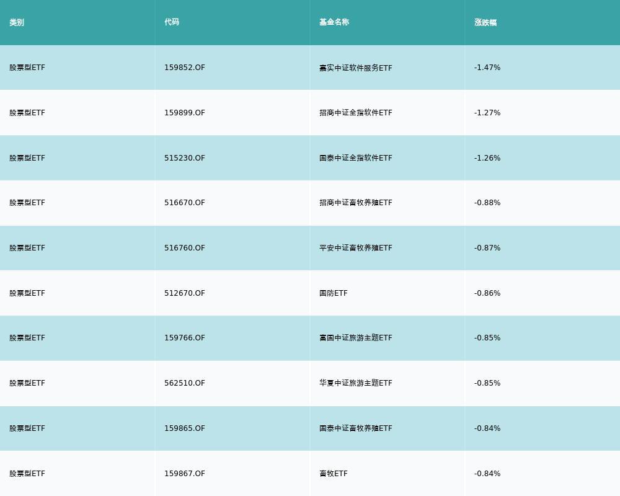Click fund name 华夏中证旅游主题ETF
620x496 pixels.
pyautogui.click(x=356, y=383)
